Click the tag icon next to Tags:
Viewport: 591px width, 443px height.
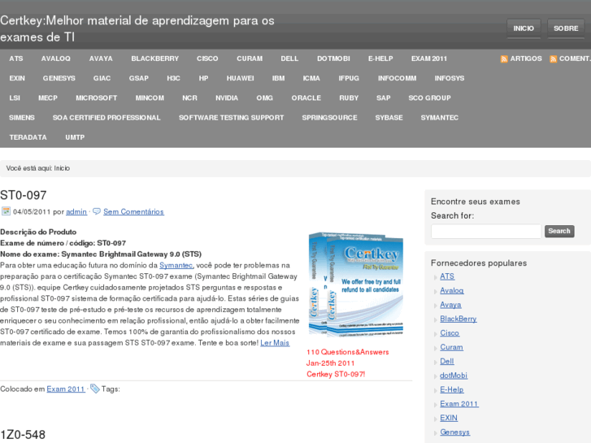[95, 389]
